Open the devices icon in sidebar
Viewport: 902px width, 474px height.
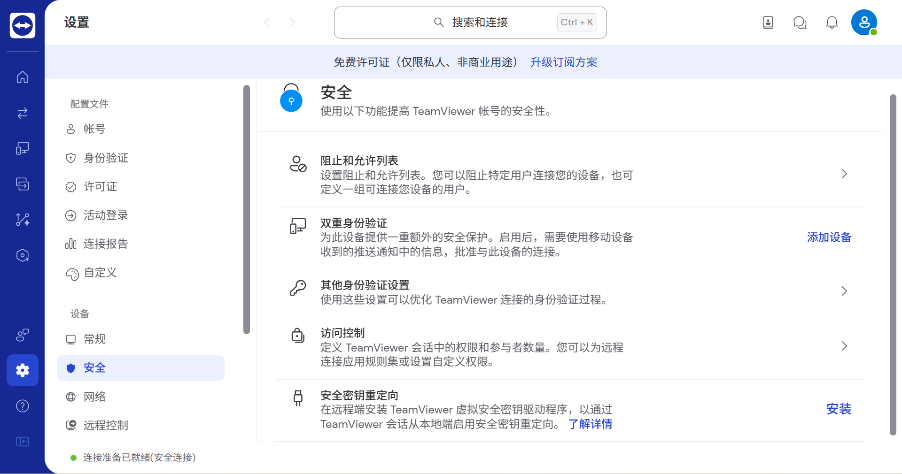23,148
